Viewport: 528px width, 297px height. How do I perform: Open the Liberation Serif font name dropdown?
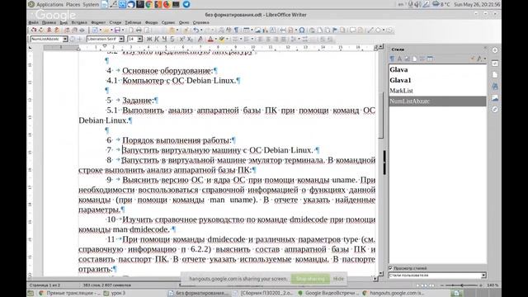click(x=121, y=39)
